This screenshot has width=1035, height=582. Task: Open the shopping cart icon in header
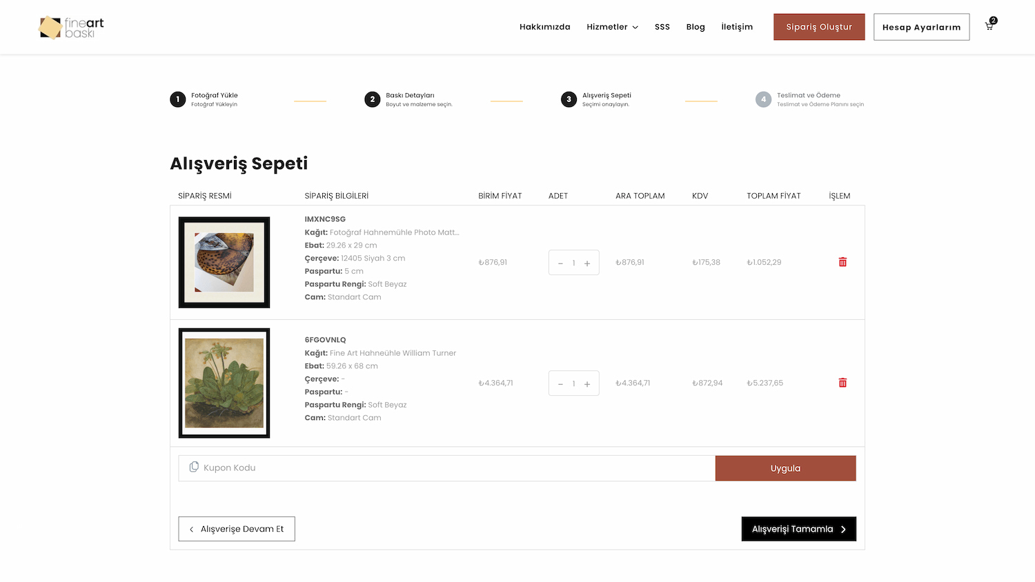989,26
